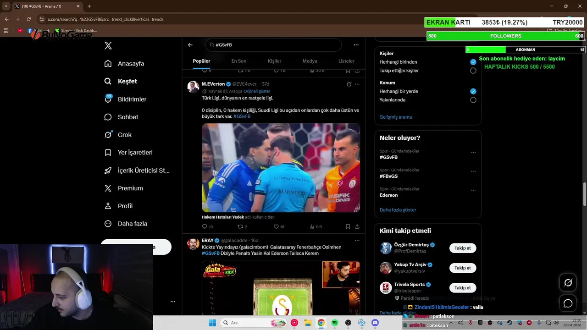Open Sohbet messages
This screenshot has height=330, width=587.
tap(121, 117)
